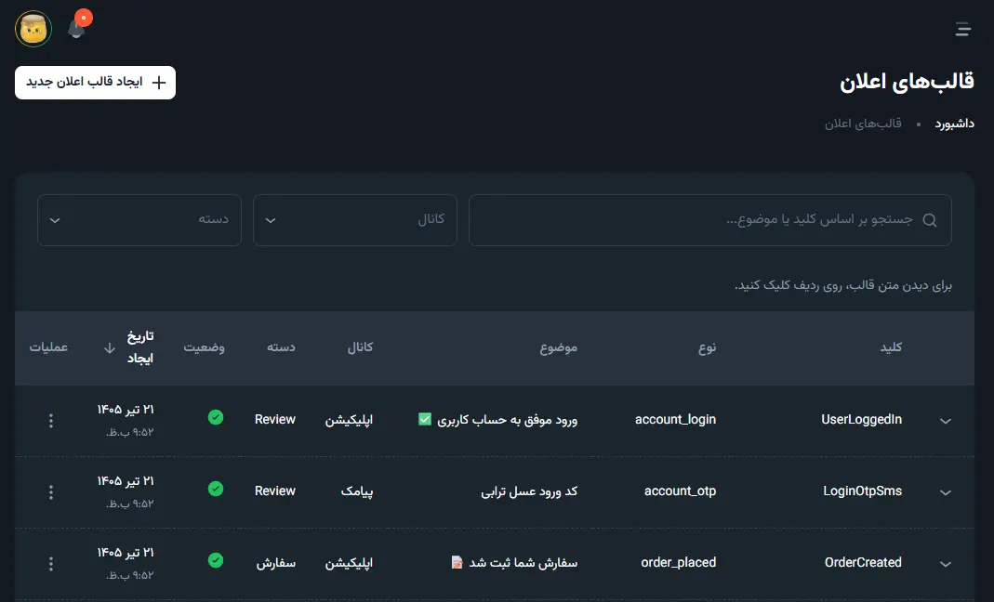Open the کانال filter dropdown
The height and width of the screenshot is (602, 994).
click(355, 220)
